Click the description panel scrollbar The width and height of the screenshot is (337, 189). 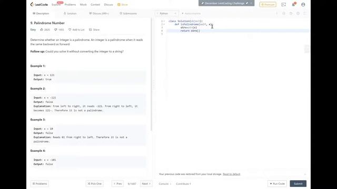click(x=152, y=75)
